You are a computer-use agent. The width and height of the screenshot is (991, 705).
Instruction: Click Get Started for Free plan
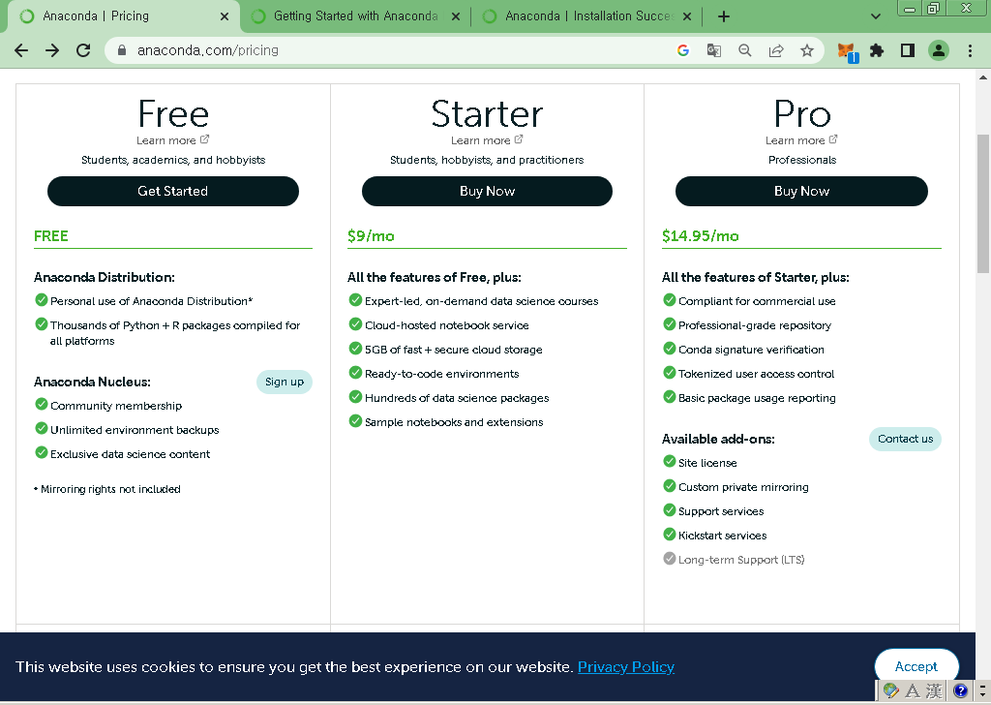[172, 191]
